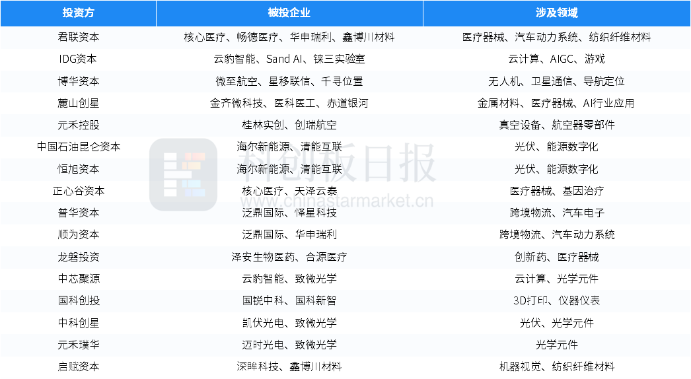The height and width of the screenshot is (379, 691).
Task: Select the 启赋资本 investor cell
Action: [79, 366]
